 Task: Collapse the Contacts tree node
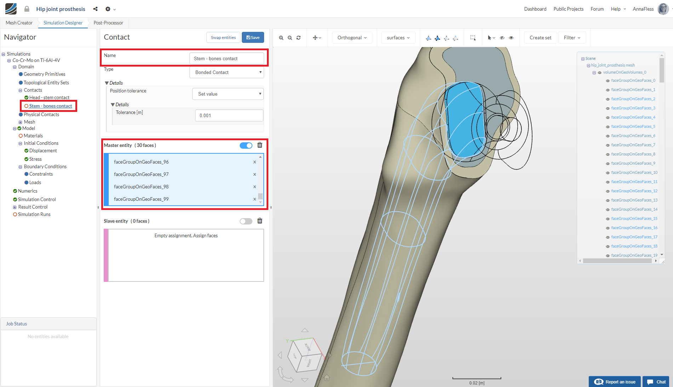click(20, 90)
